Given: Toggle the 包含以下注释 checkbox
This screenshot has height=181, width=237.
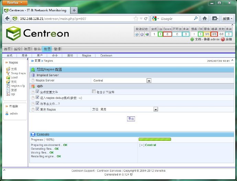Looking at the screenshot, I should (94, 91).
